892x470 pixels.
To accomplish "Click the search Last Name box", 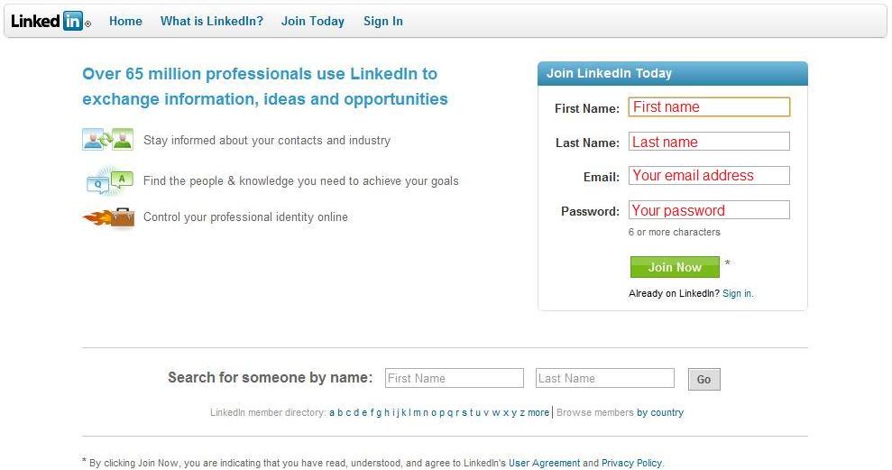I will point(605,378).
